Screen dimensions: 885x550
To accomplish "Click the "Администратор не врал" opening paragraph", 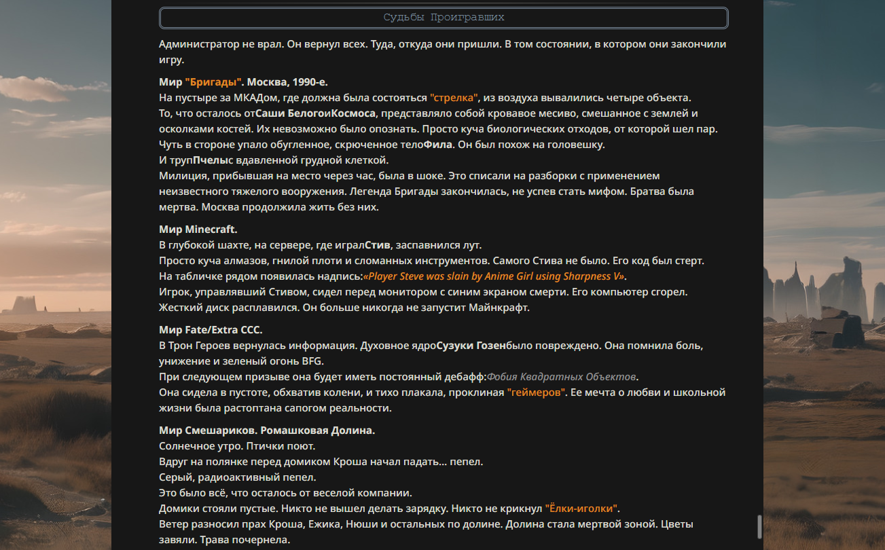I will pyautogui.click(x=443, y=52).
